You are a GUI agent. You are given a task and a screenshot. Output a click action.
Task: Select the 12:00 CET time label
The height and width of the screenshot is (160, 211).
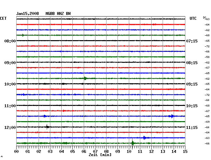point(10,127)
